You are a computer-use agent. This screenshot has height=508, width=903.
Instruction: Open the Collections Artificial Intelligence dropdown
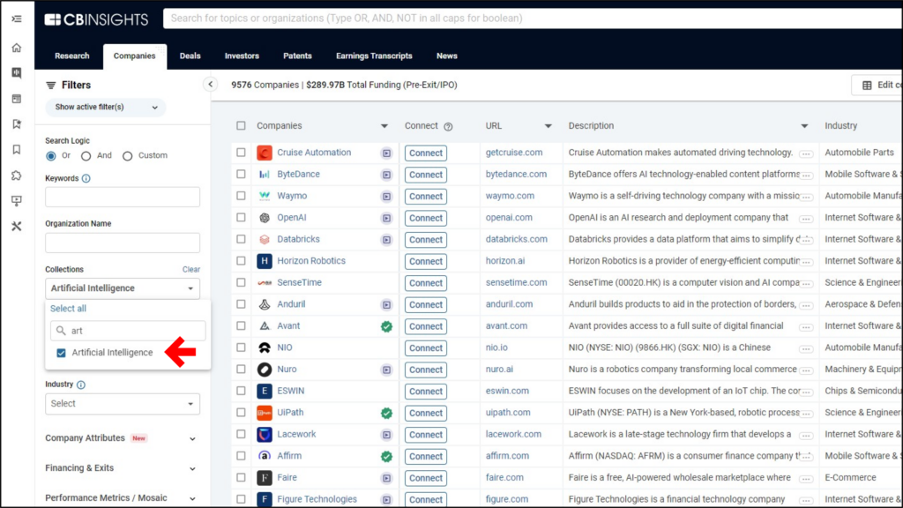tap(123, 288)
